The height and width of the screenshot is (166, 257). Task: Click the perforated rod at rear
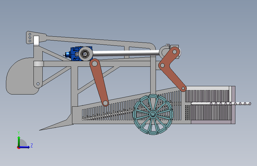tap(221, 104)
